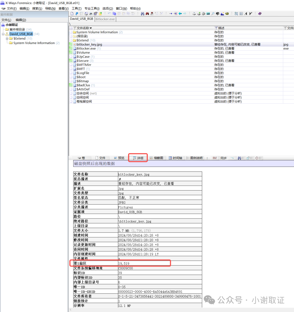
Task: Navigate Forward with the cyan right arrow
Action: pyautogui.click(x=185, y=14)
